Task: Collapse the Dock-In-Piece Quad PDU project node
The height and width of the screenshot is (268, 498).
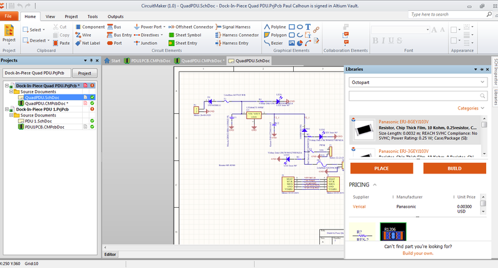Action: (6, 85)
